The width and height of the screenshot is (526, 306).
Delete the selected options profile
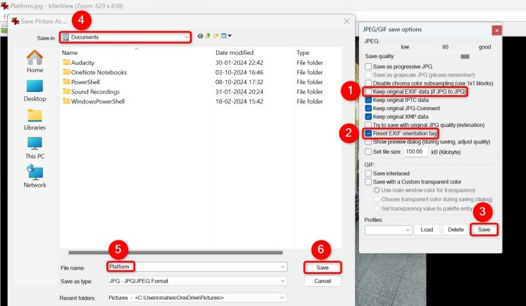click(456, 230)
